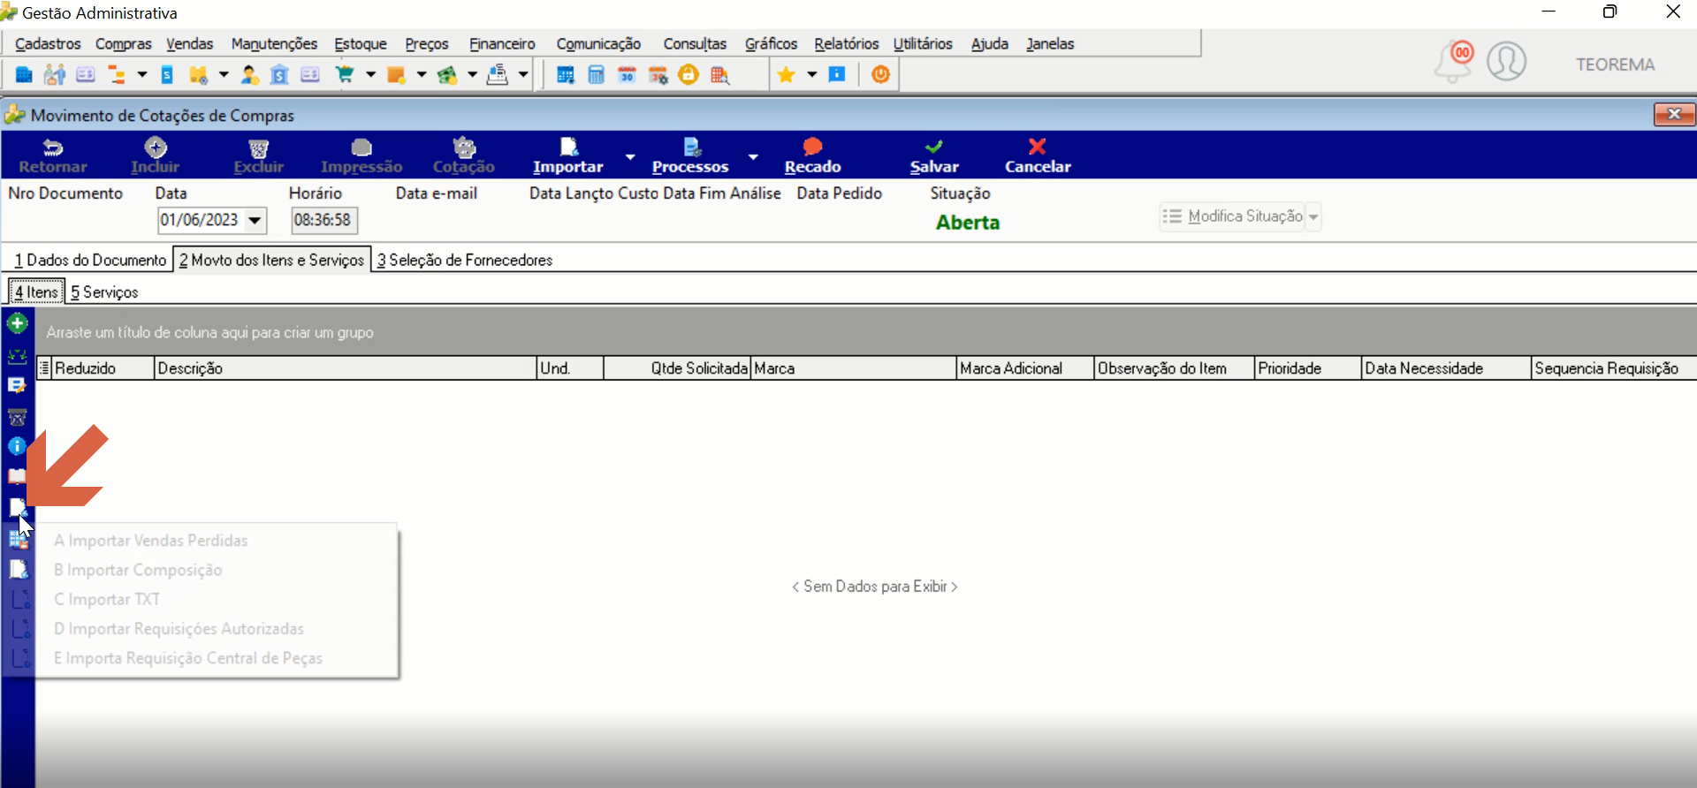Click the Horário time input field

pyautogui.click(x=323, y=220)
